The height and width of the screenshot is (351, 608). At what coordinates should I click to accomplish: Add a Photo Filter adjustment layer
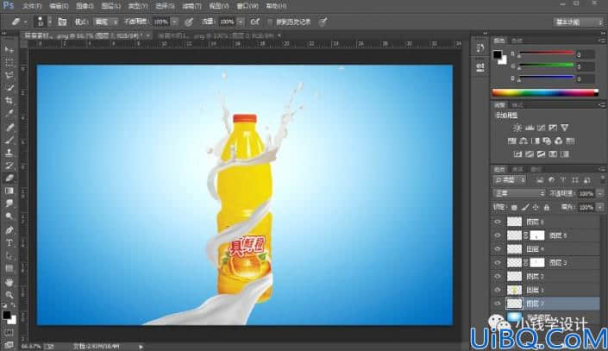click(x=547, y=141)
